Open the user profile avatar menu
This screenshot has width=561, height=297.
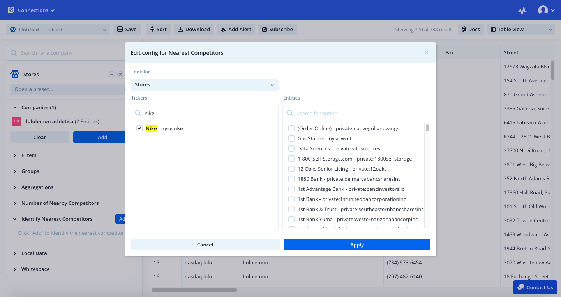click(x=546, y=10)
